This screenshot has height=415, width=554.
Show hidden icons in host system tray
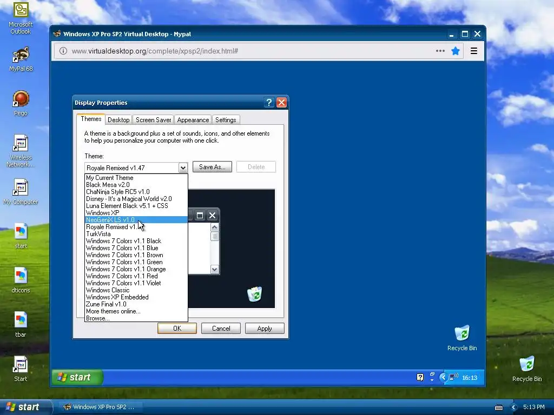point(514,407)
